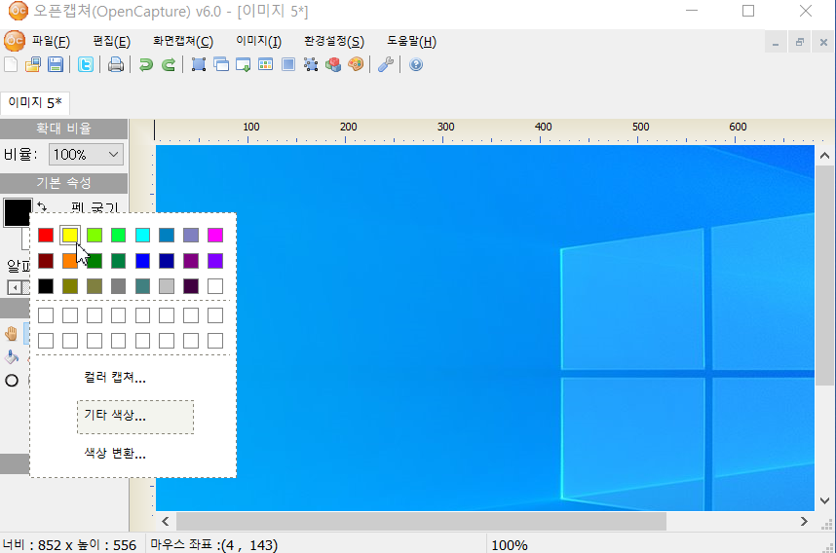Choose 컬러 캡쳐... from the color popup
Viewport: 836px width, 553px height.
pos(115,378)
